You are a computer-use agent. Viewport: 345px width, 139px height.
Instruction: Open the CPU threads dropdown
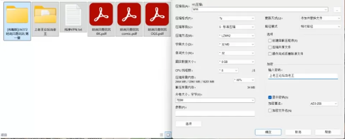pos(229,71)
